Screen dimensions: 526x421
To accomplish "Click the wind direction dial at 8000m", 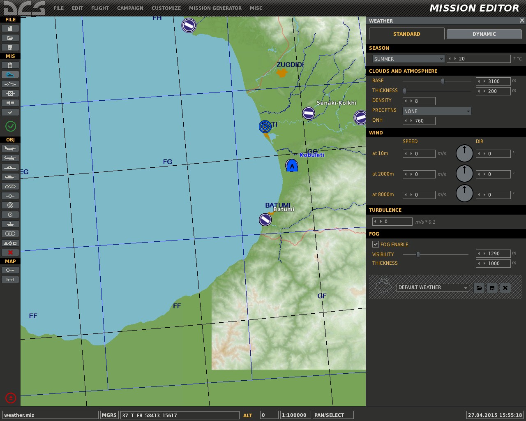I will click(x=464, y=194).
